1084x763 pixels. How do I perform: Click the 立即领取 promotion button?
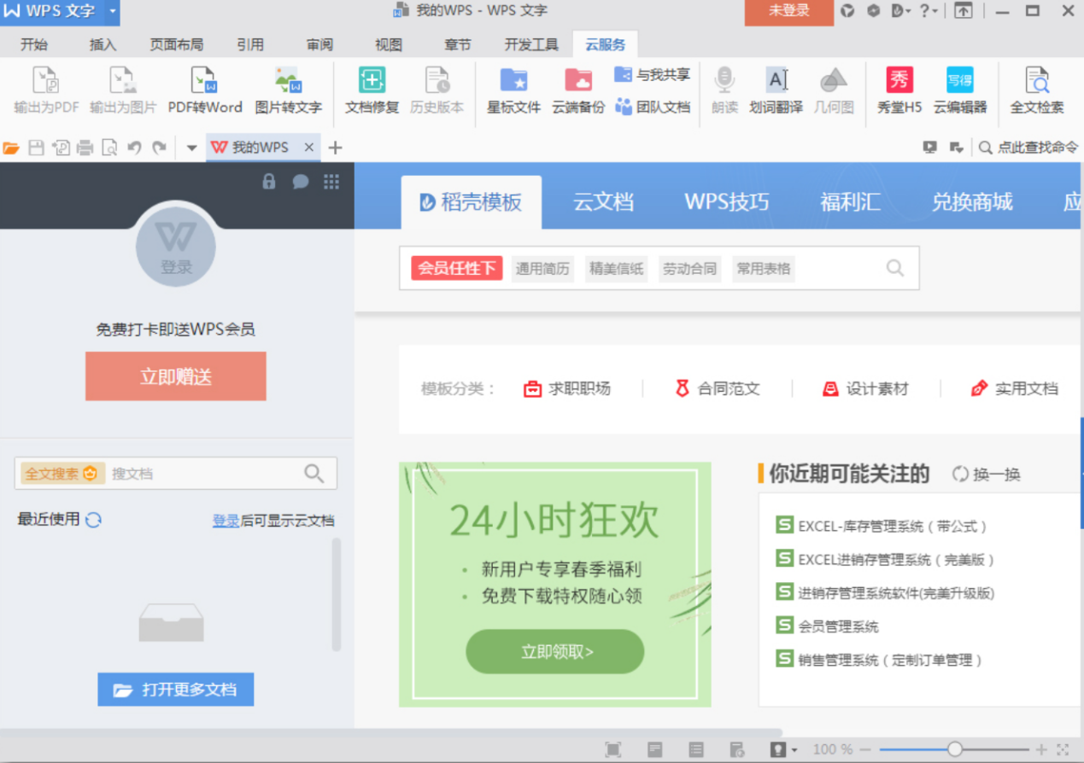point(554,650)
